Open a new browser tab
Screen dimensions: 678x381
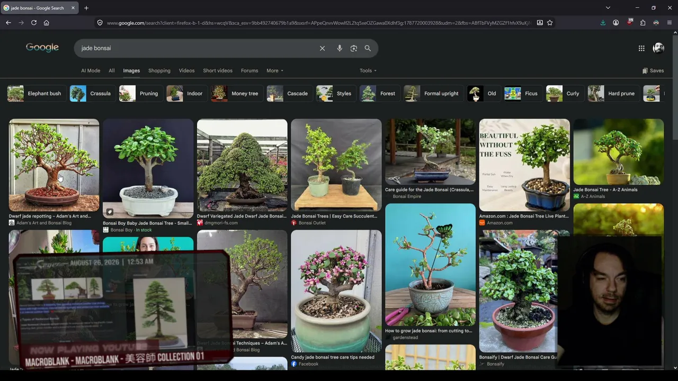86,8
